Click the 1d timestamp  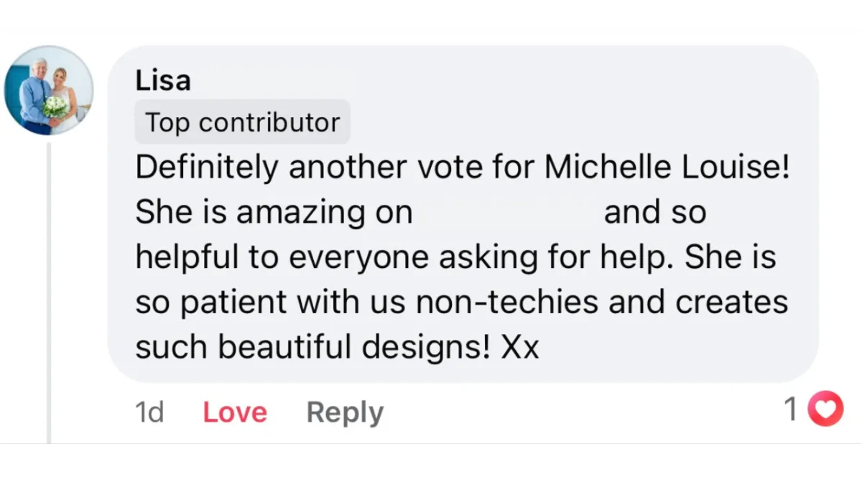pyautogui.click(x=149, y=412)
